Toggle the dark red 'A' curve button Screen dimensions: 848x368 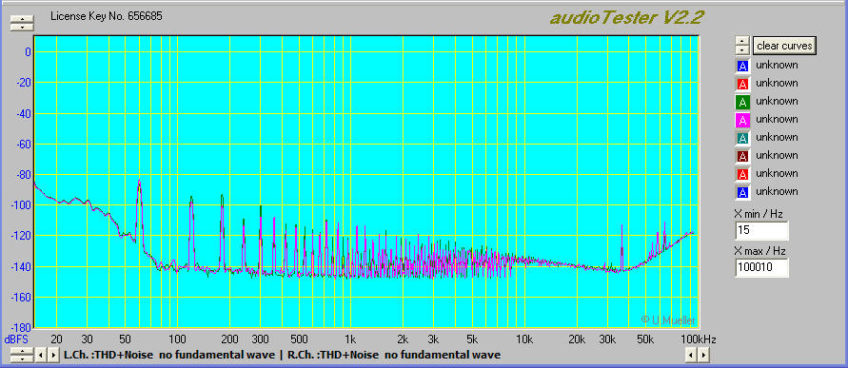coord(743,156)
